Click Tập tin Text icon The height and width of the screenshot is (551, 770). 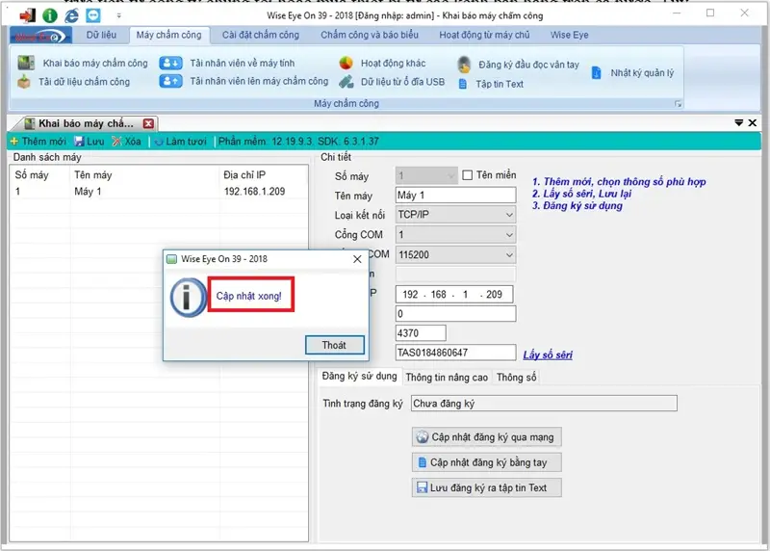click(x=463, y=84)
